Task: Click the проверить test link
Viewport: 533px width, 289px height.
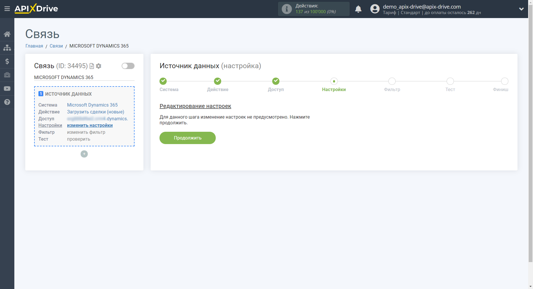Action: click(x=79, y=139)
